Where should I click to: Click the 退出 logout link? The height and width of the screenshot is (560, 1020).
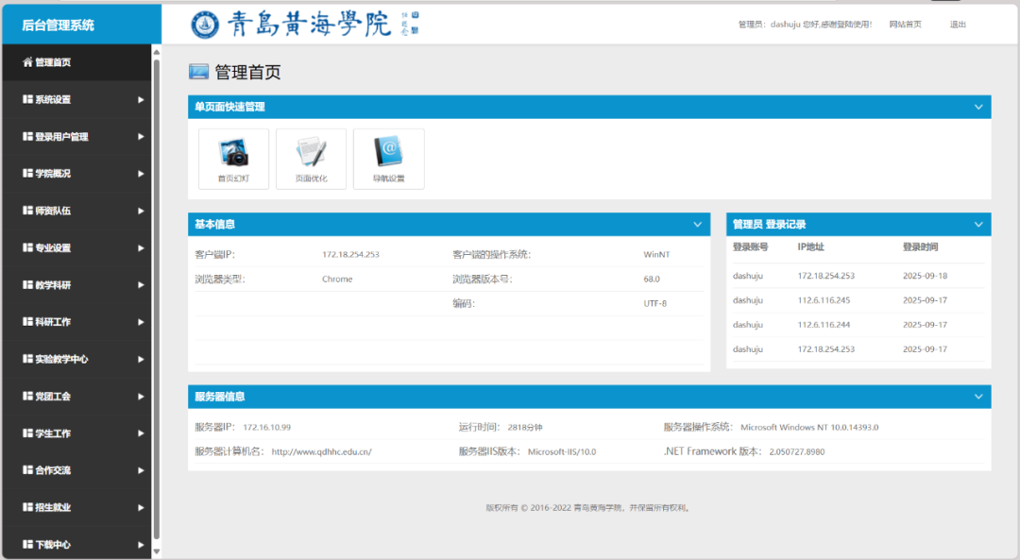click(958, 25)
